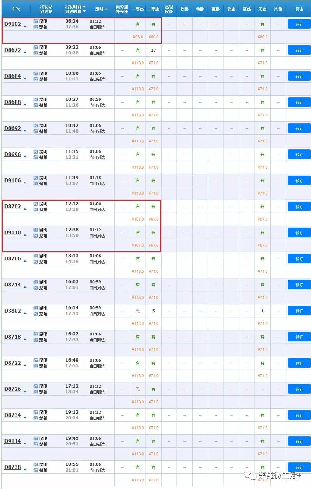311x489 pixels.
Task: Click departure time 16:14 for D3802
Action: (72, 308)
